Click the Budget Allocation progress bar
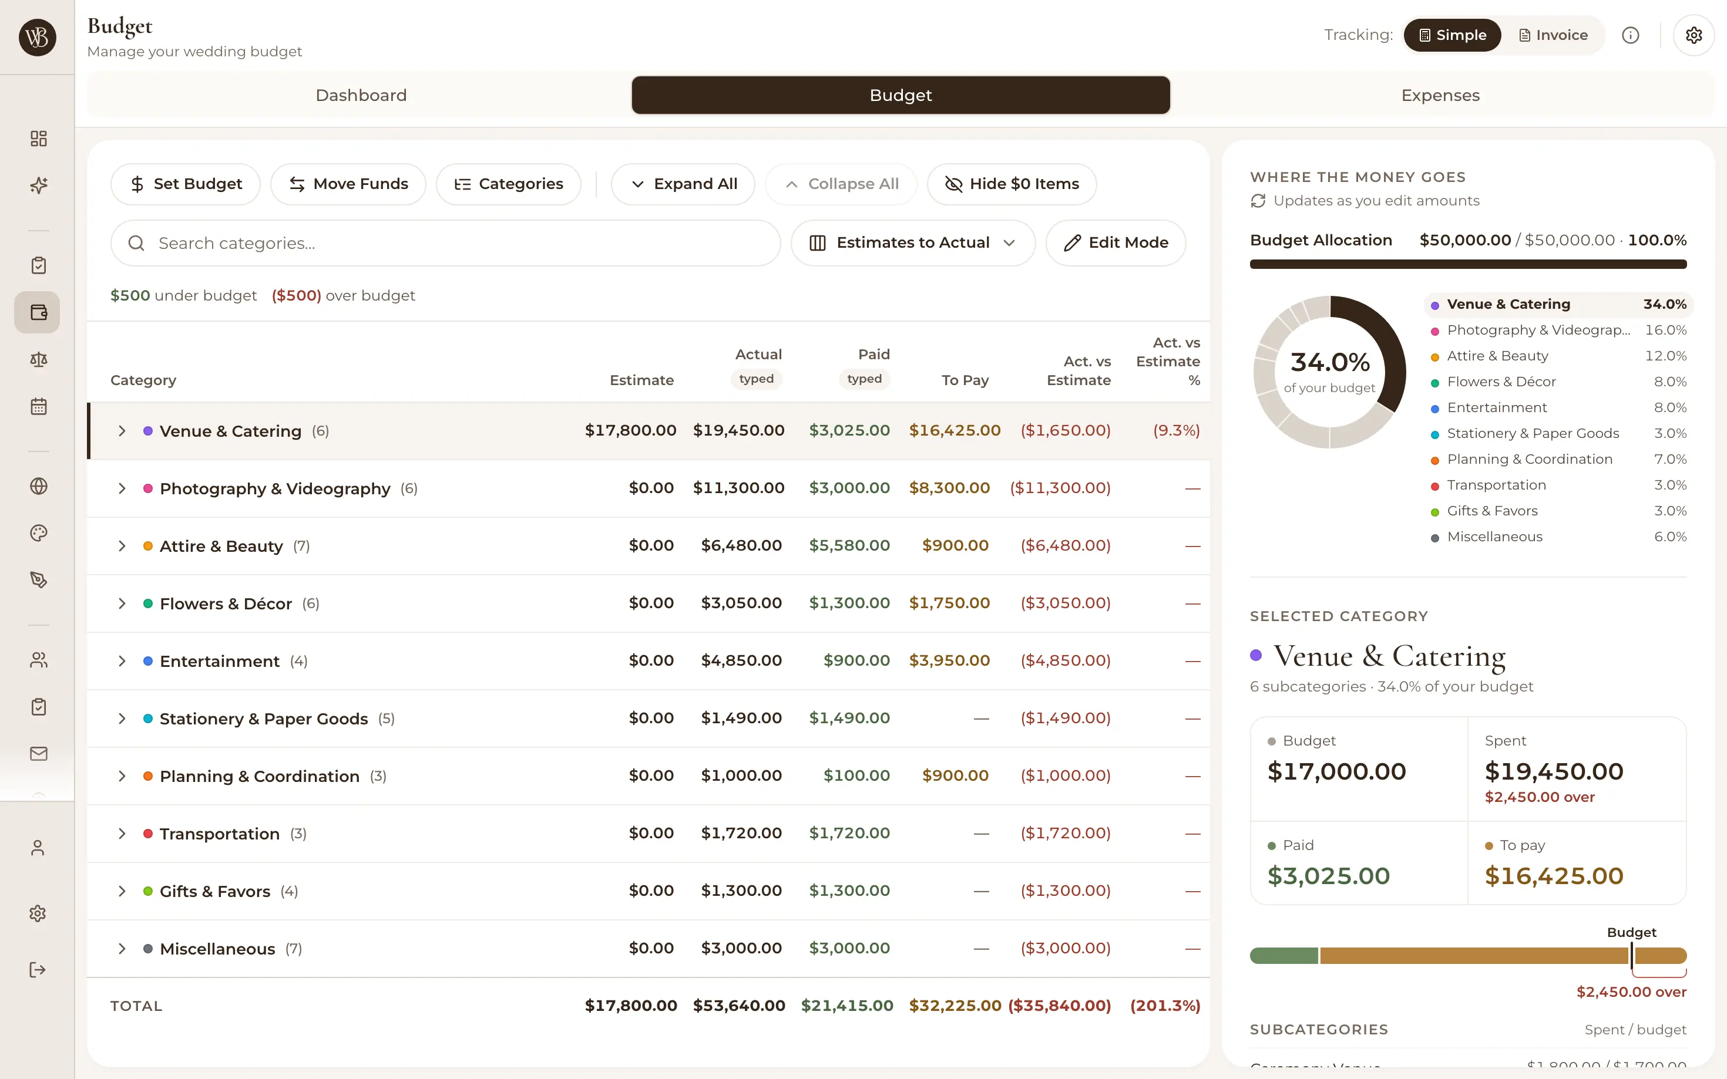Screen dimensions: 1727x1079 click(x=1468, y=264)
